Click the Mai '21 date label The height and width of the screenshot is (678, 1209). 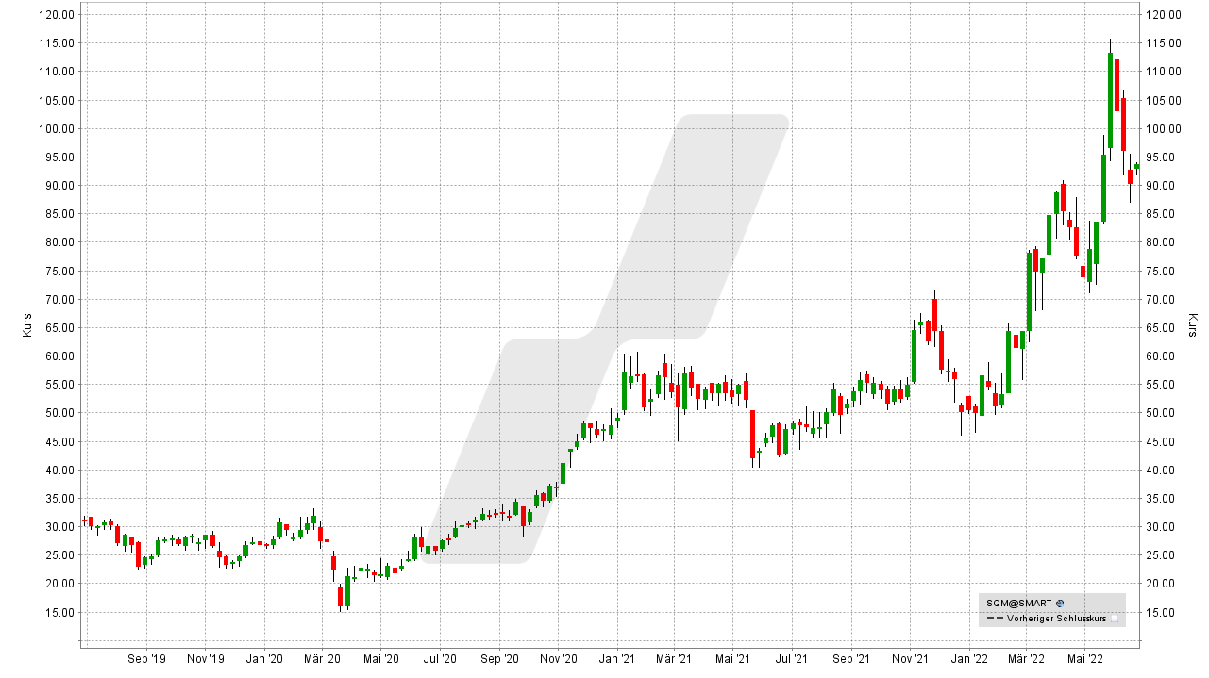point(732,659)
